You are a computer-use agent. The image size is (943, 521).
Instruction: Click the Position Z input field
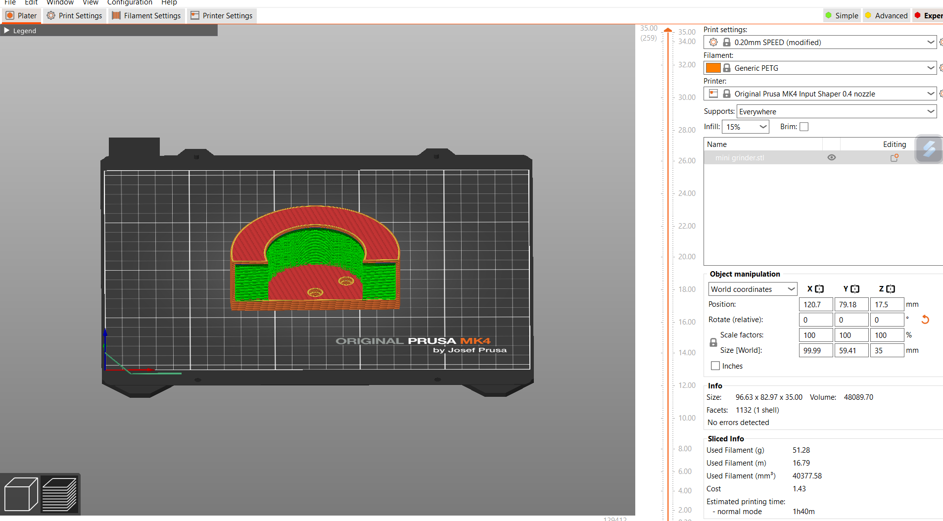tap(887, 304)
